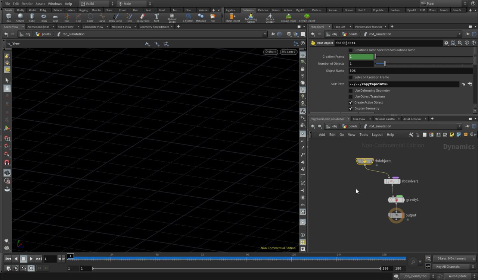Click the Ground Plane shelf tool
The image size is (478, 280).
tap(288, 17)
